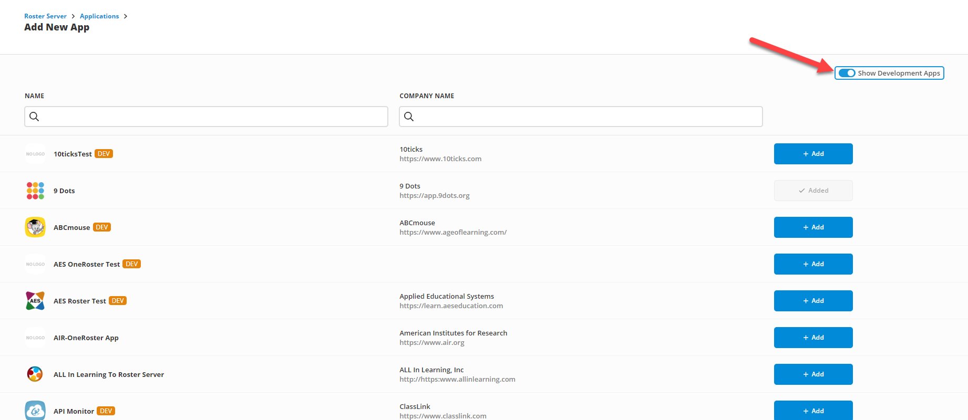Click the https://app.9dots.org URL

435,195
